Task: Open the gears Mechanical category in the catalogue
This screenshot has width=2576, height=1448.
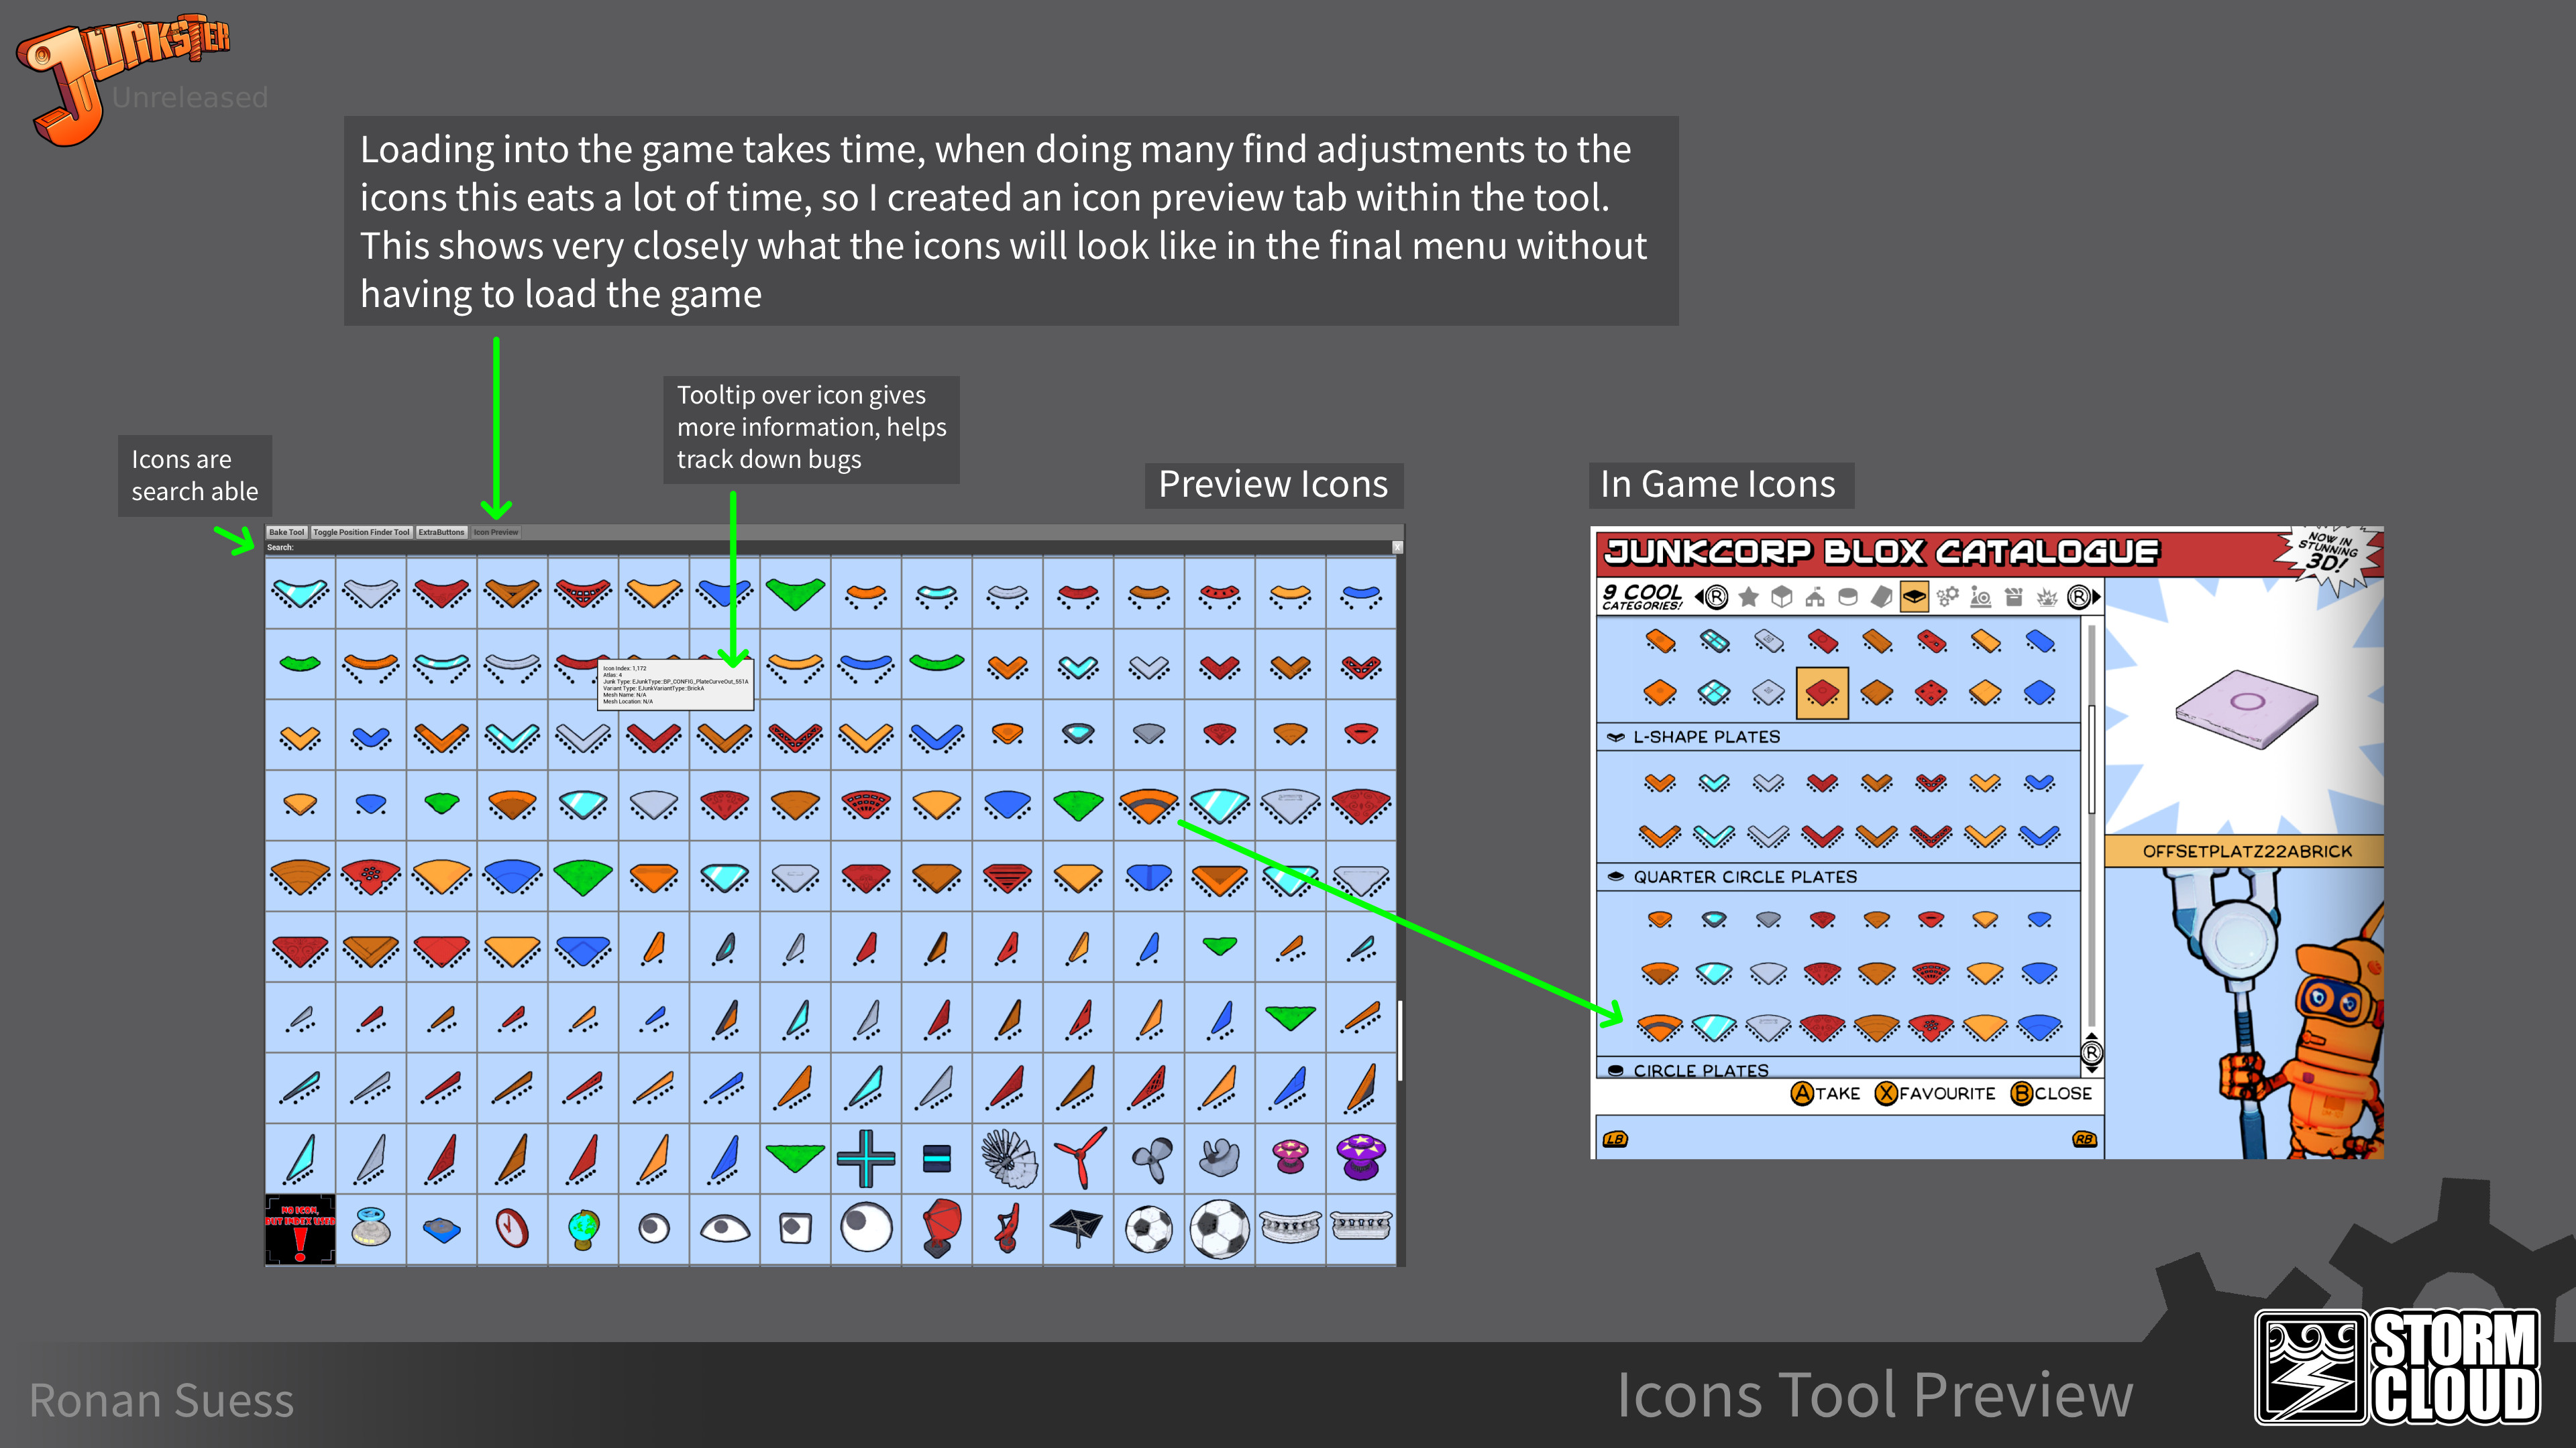Action: (x=1948, y=597)
